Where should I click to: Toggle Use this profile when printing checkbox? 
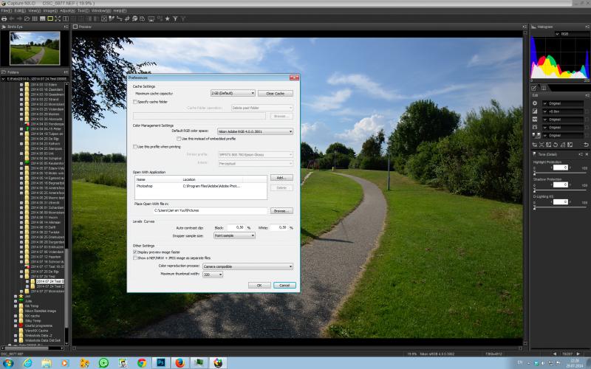click(x=135, y=146)
